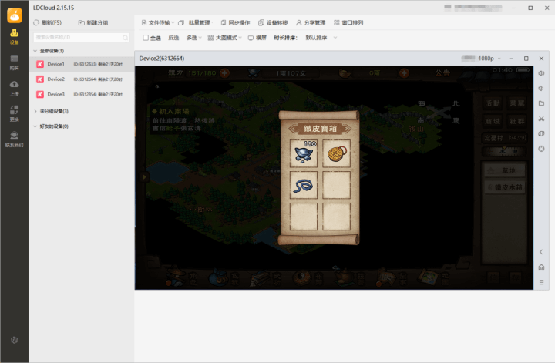555x363 pixels.
Task: Toggle the 横屏 landscape option
Action: pos(257,38)
